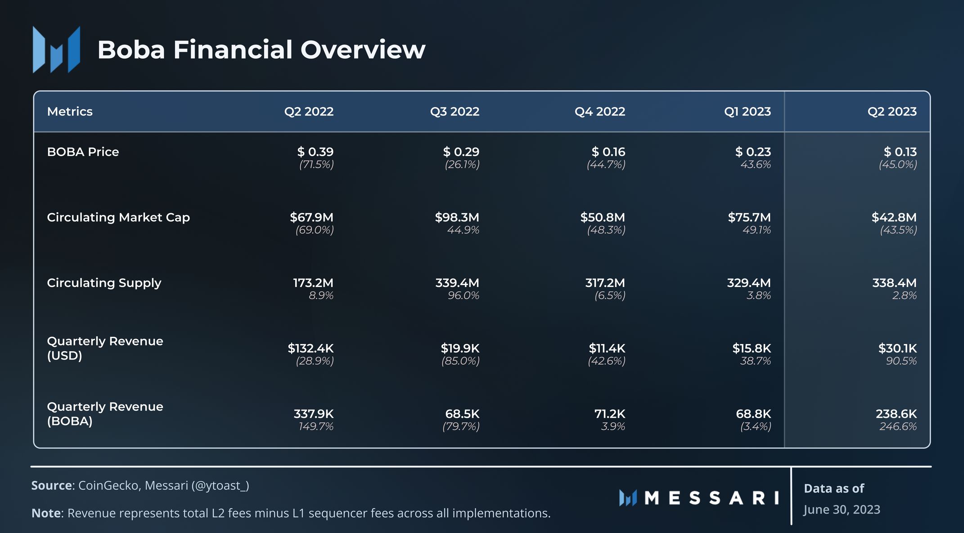Click the 2.8% supply change
The height and width of the screenshot is (533, 964).
point(905,296)
